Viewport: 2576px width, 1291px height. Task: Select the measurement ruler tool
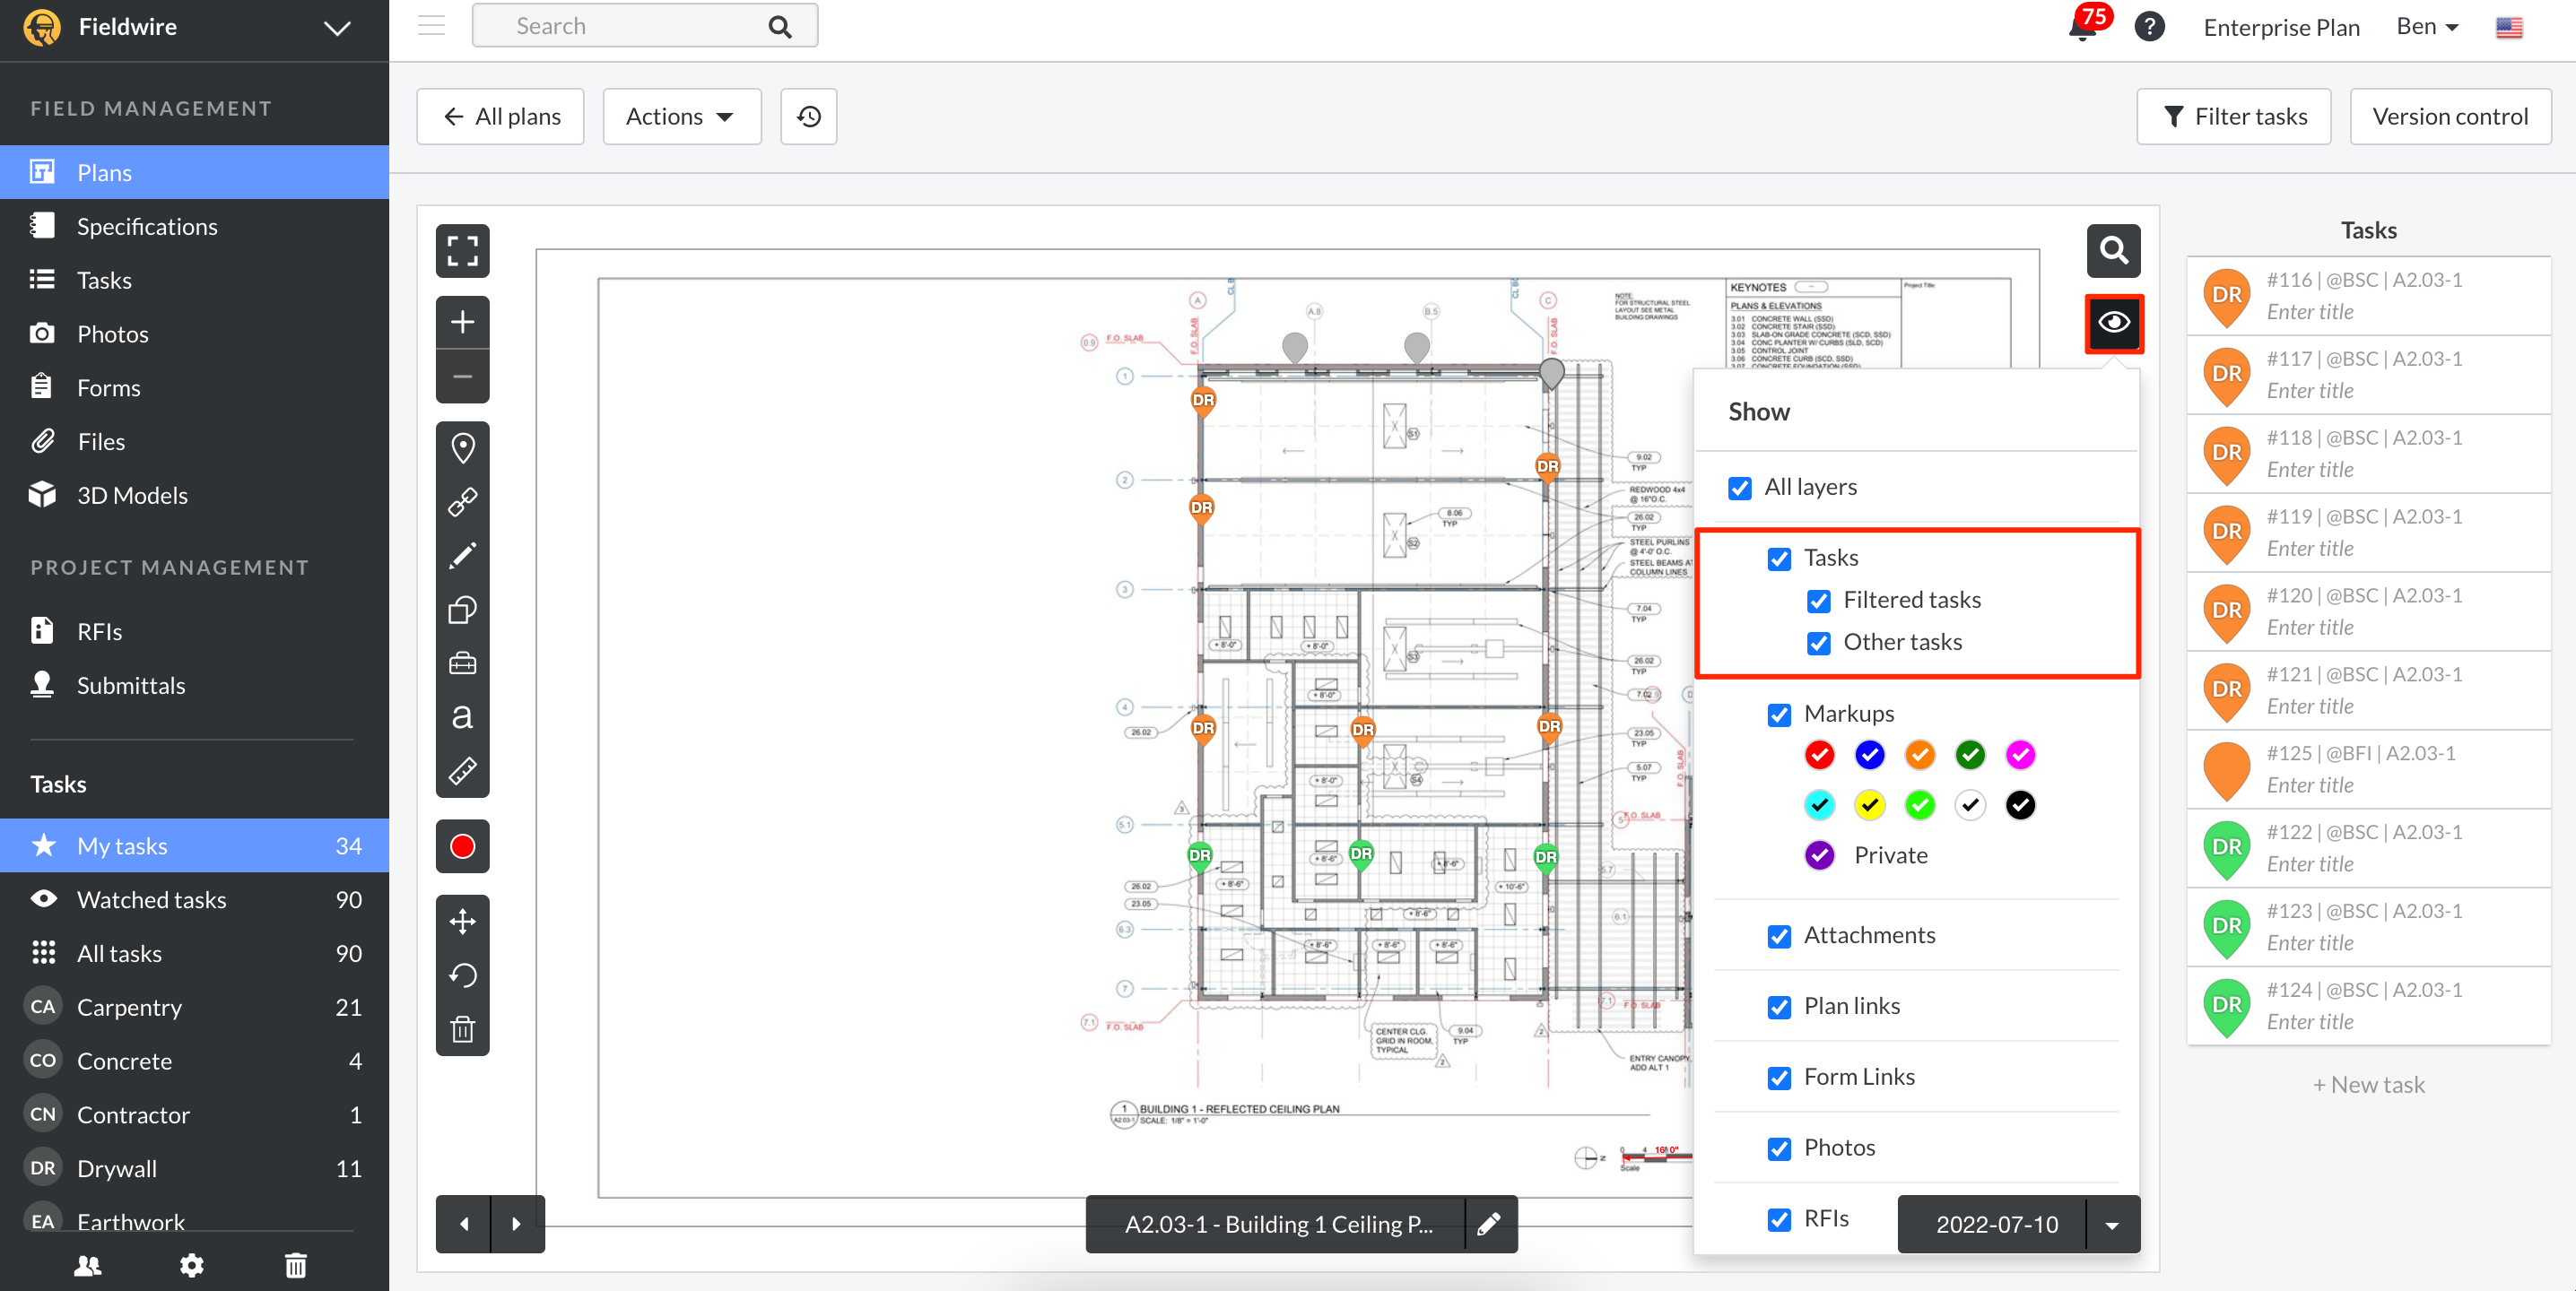[x=462, y=769]
